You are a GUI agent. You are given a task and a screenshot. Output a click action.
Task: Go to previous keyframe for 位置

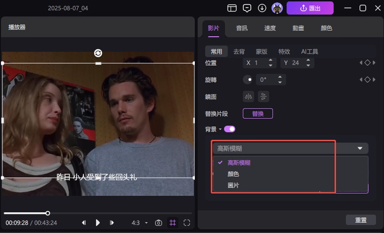point(361,63)
